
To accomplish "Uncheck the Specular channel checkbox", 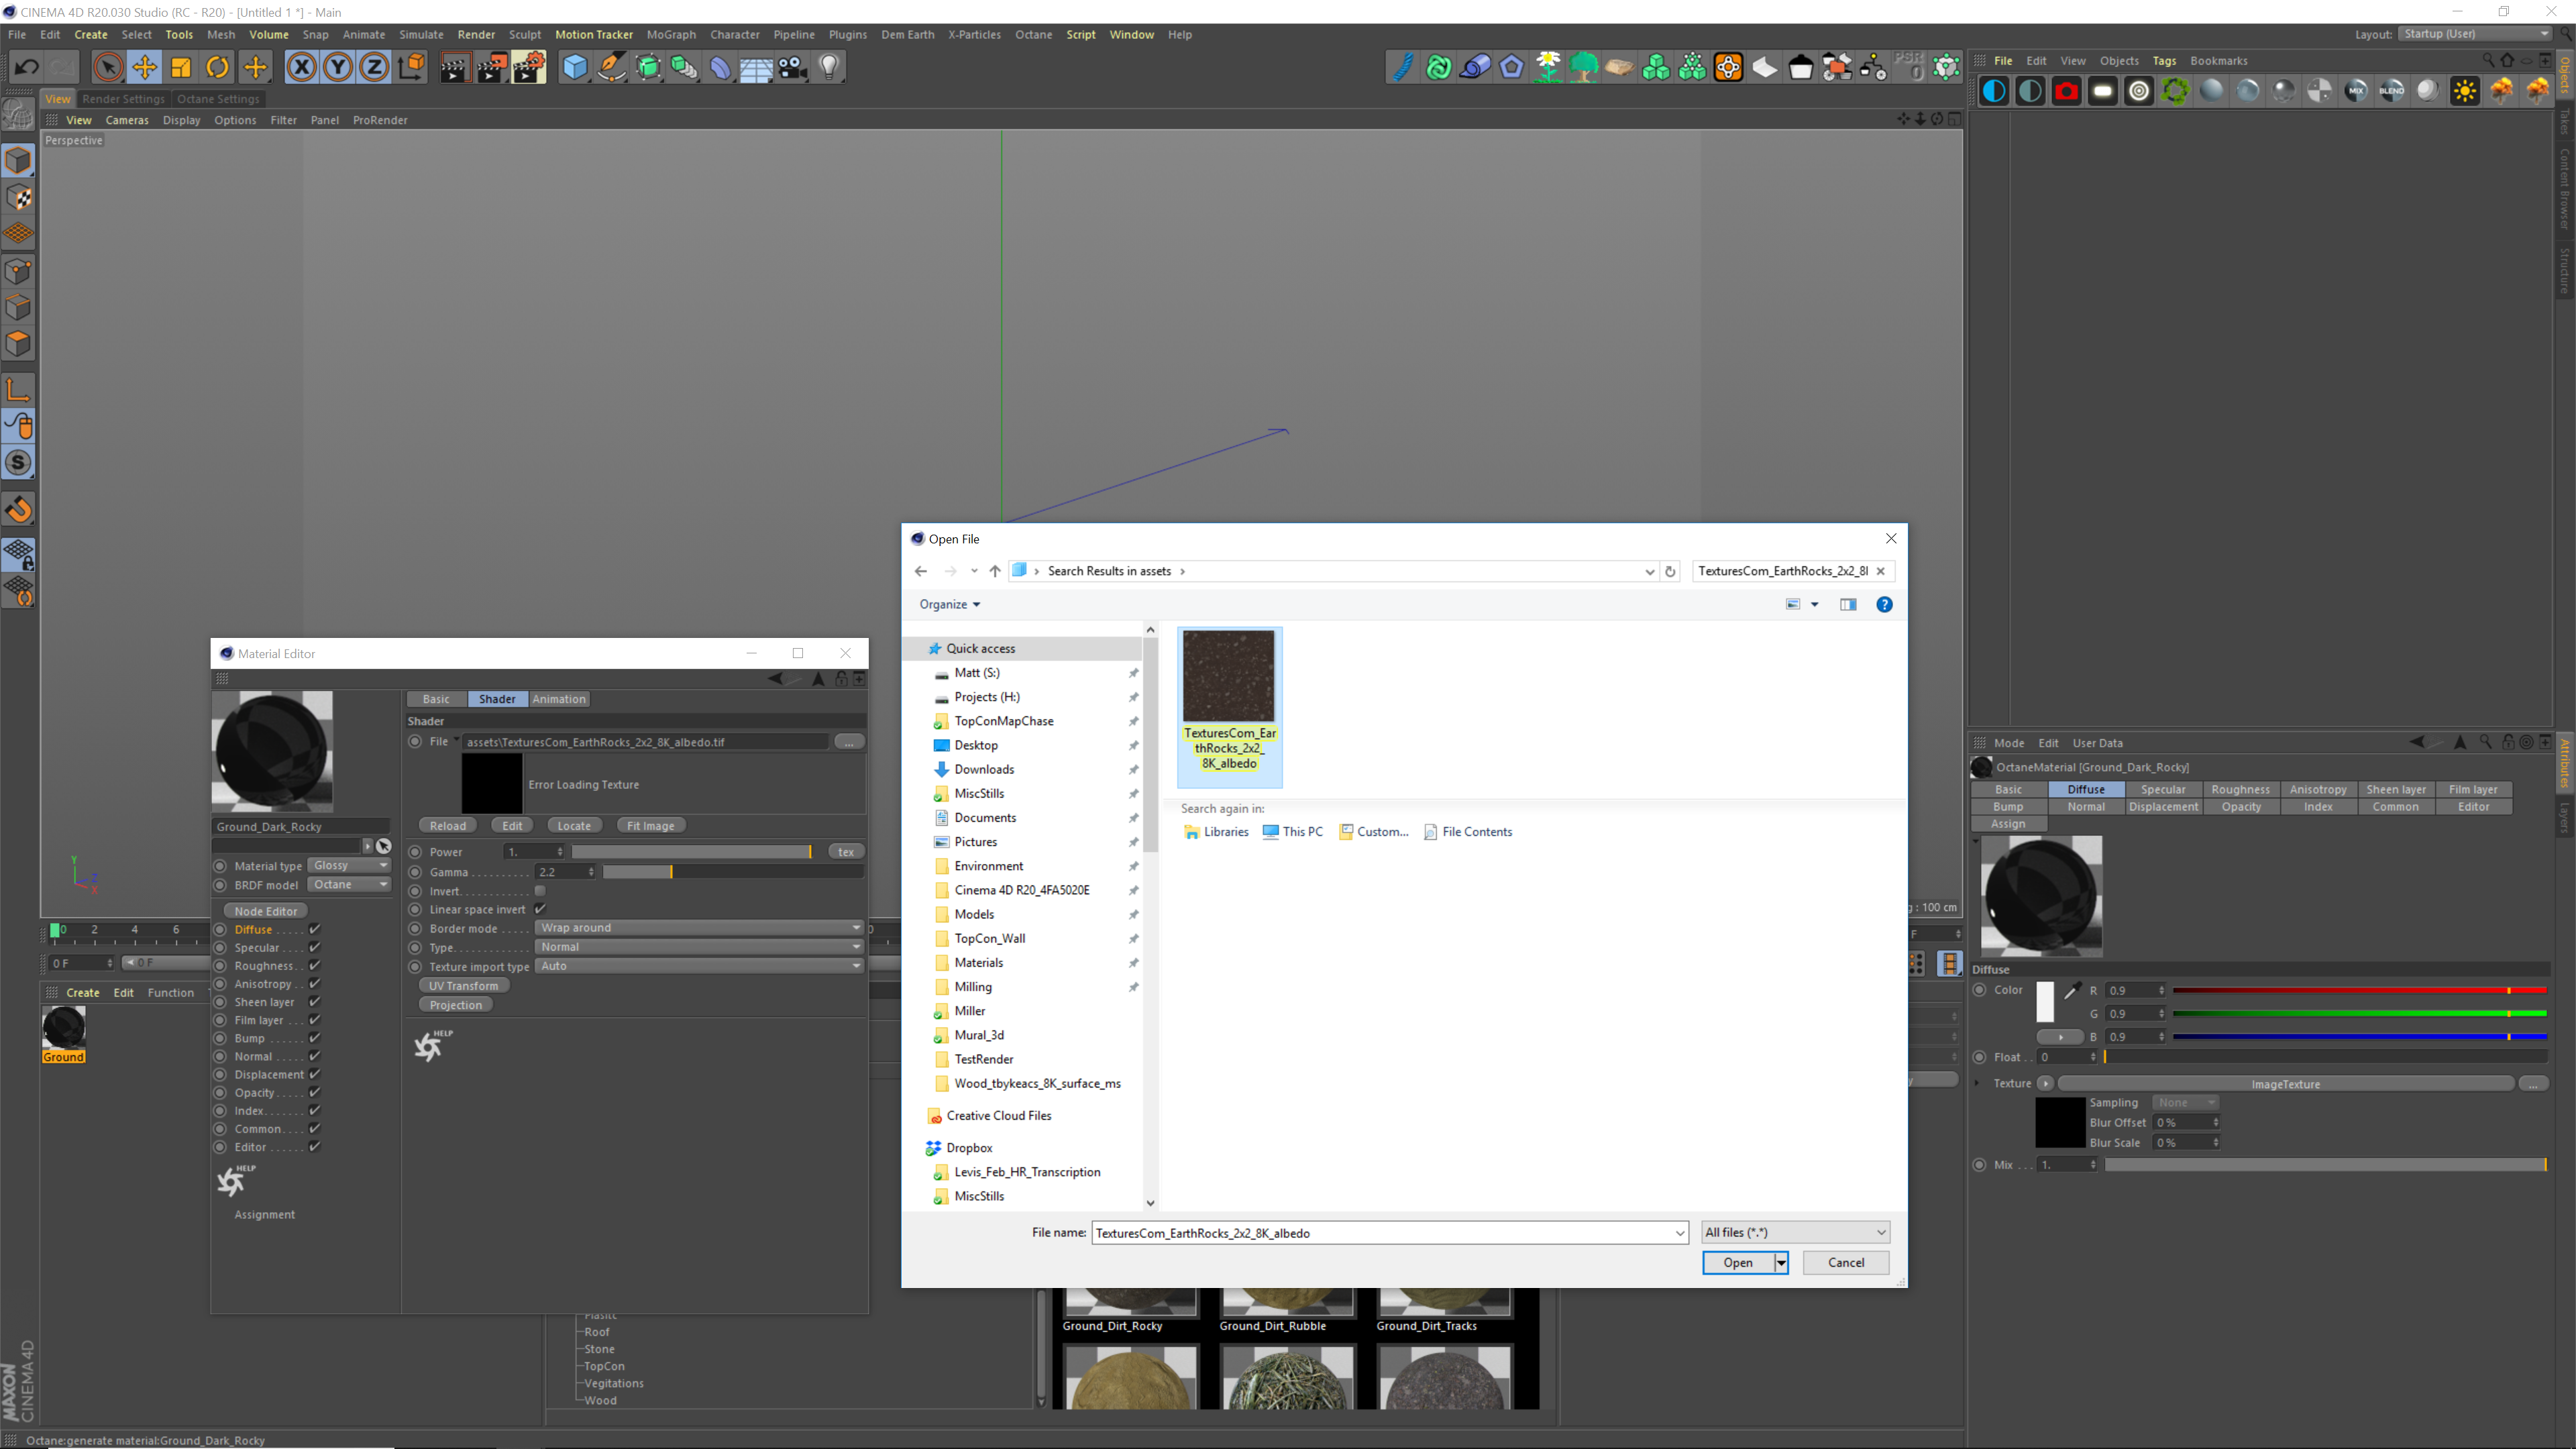I will (315, 947).
